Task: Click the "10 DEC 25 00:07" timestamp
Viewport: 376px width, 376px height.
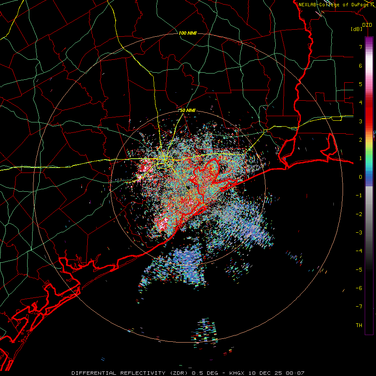Action: 276,373
